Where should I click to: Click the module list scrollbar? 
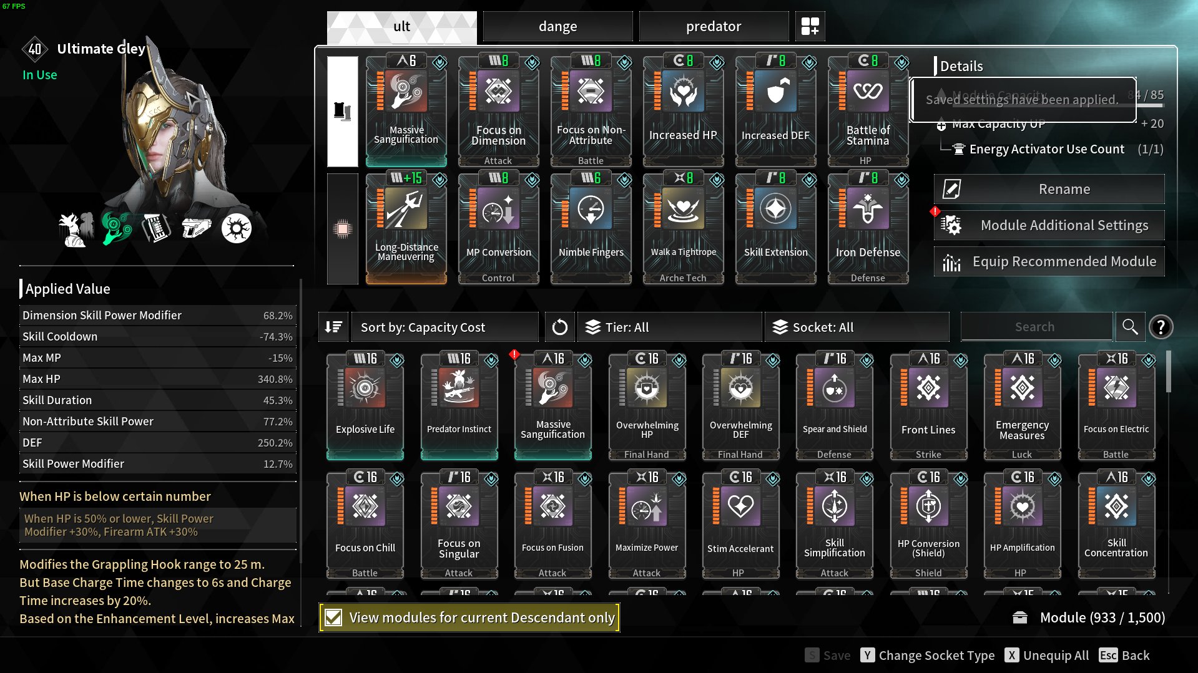click(1168, 372)
